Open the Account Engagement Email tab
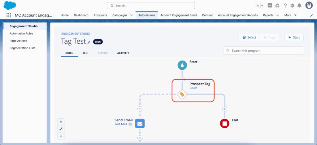This screenshot has width=317, height=145. [x=179, y=15]
